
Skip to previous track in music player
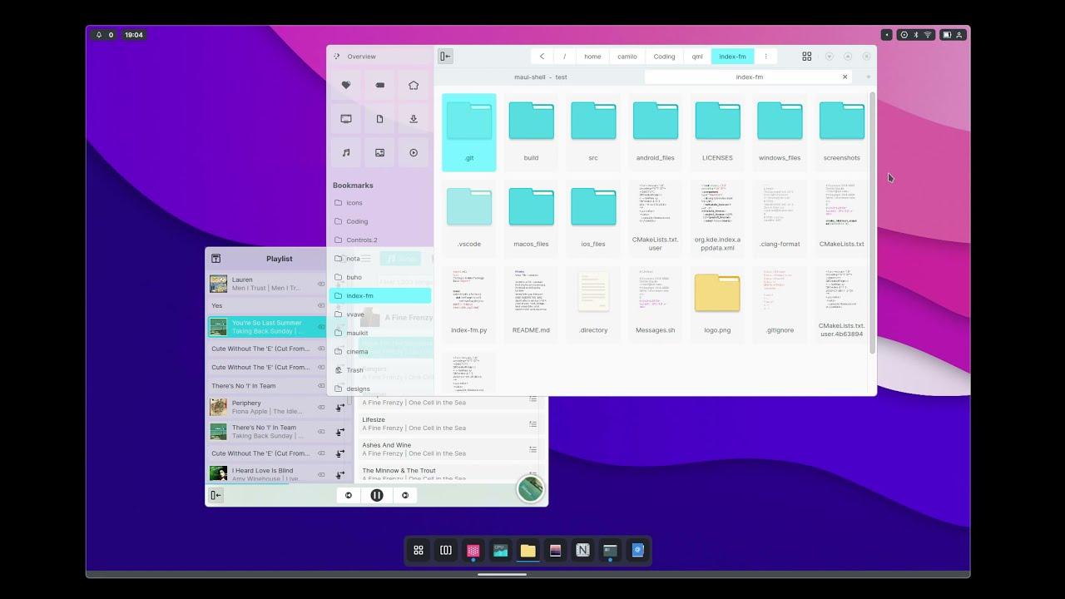pos(349,495)
